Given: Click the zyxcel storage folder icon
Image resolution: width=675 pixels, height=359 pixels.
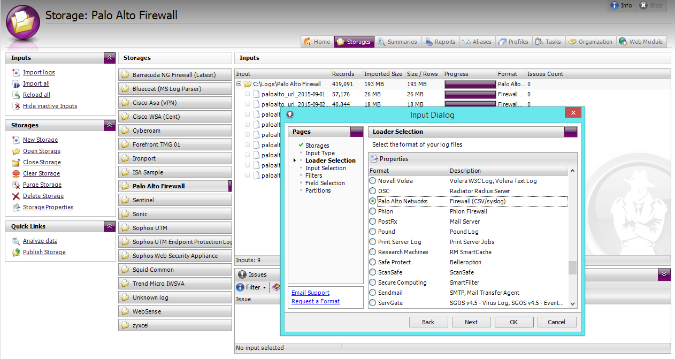Looking at the screenshot, I should [x=125, y=325].
